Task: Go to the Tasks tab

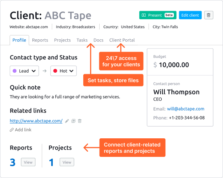Action: coord(82,40)
